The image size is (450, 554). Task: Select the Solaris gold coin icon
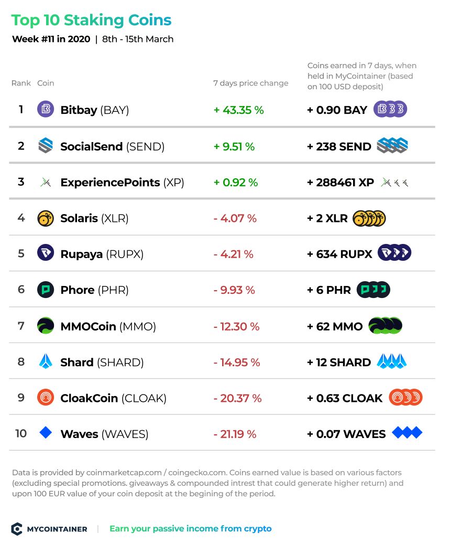pos(46,218)
